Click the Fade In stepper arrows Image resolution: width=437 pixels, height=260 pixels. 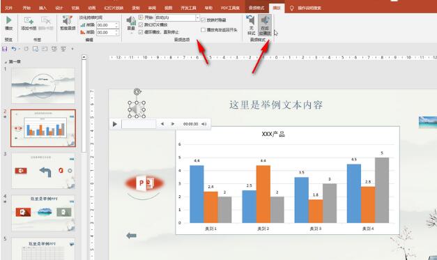pos(117,25)
